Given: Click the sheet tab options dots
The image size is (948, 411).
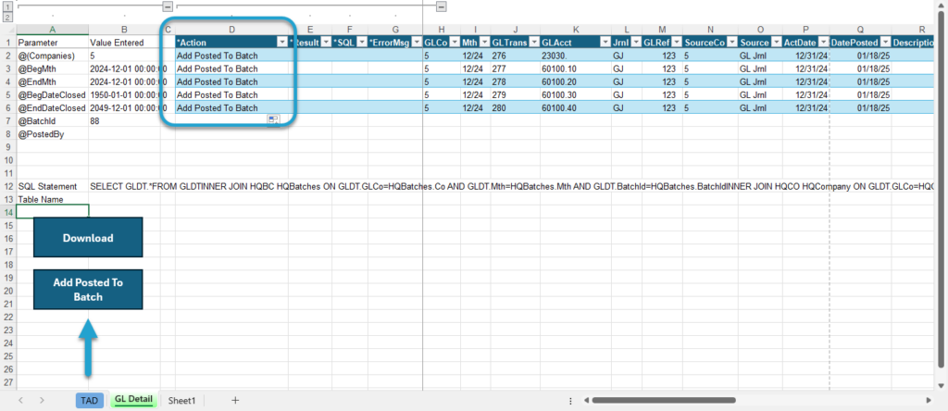Looking at the screenshot, I should point(570,400).
